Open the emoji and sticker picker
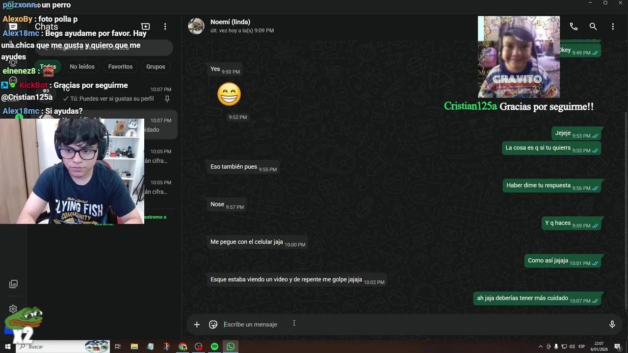628x353 pixels. pos(213,325)
